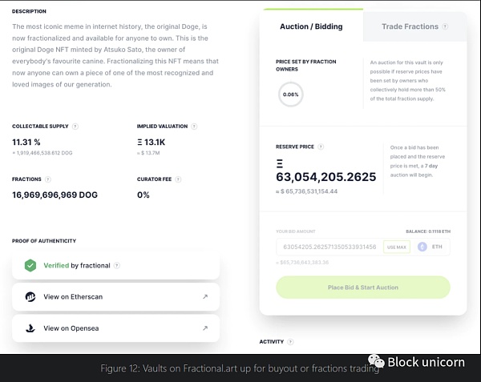This screenshot has height=382, width=481.
Task: Click help icon next to Activity heading
Action: pos(291,342)
